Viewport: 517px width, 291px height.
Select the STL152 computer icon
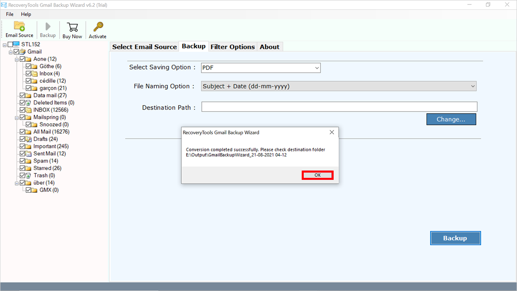[17, 44]
